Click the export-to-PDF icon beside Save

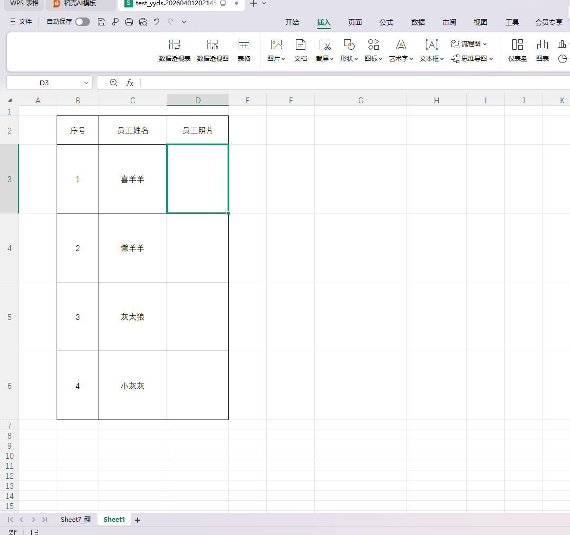click(x=115, y=22)
